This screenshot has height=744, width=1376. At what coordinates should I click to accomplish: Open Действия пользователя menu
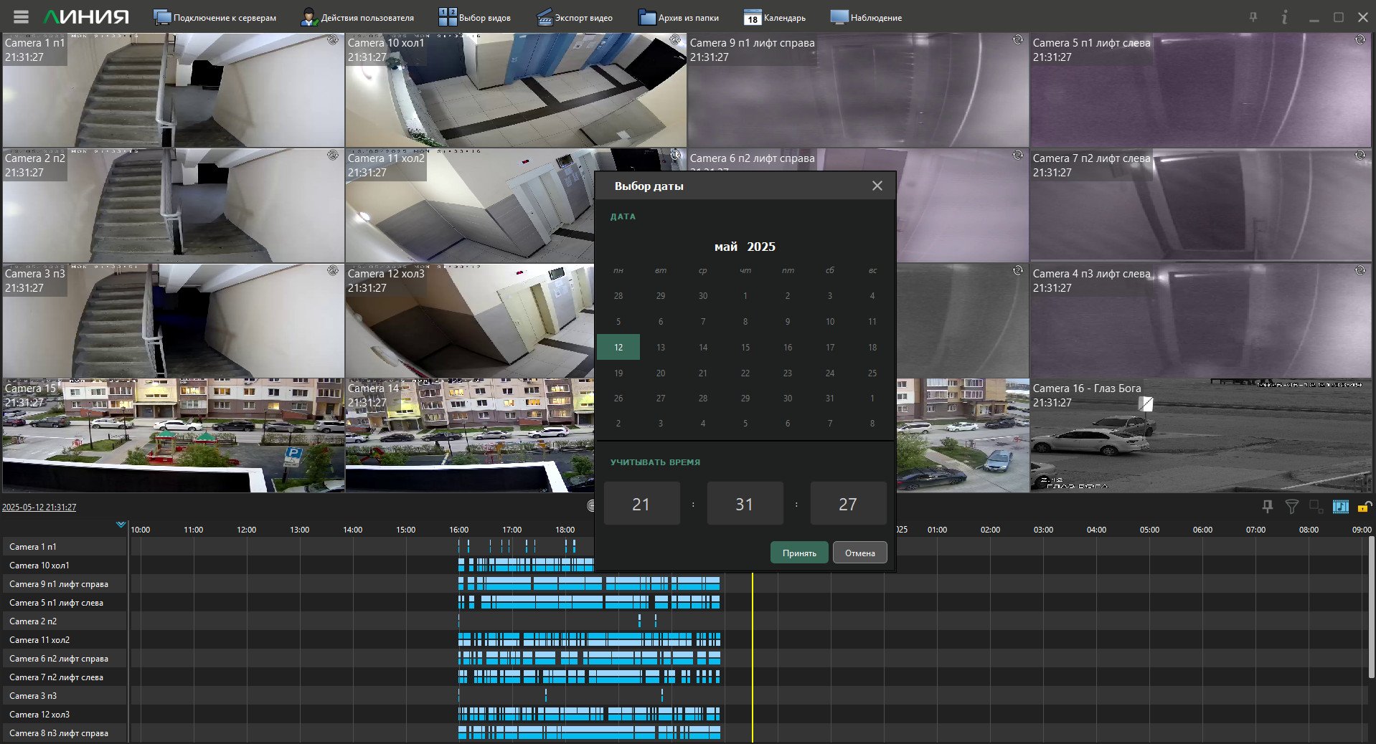[357, 17]
